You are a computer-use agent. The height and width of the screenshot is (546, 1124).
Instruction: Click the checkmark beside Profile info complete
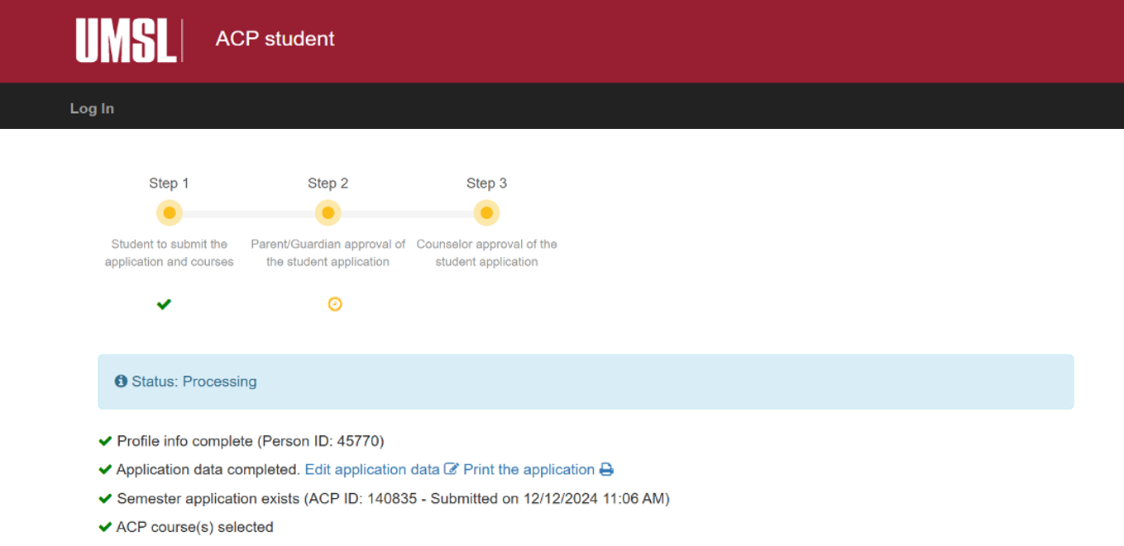104,440
